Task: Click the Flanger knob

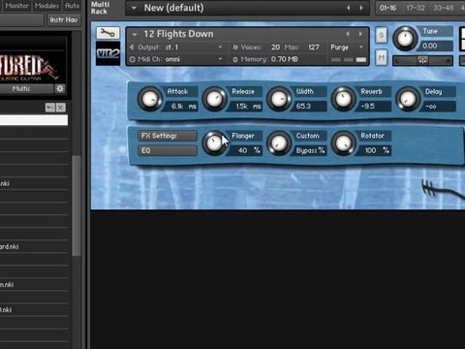Action: (x=214, y=143)
